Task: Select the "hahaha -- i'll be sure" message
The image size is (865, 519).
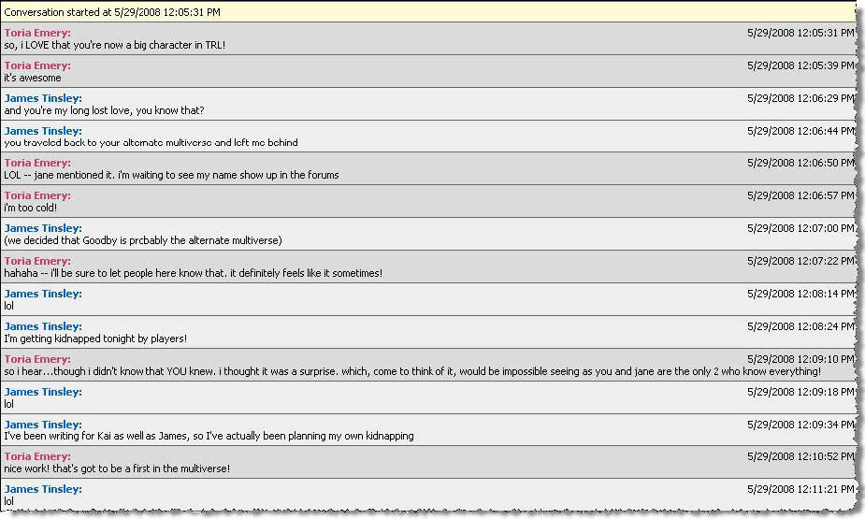Action: coord(193,273)
